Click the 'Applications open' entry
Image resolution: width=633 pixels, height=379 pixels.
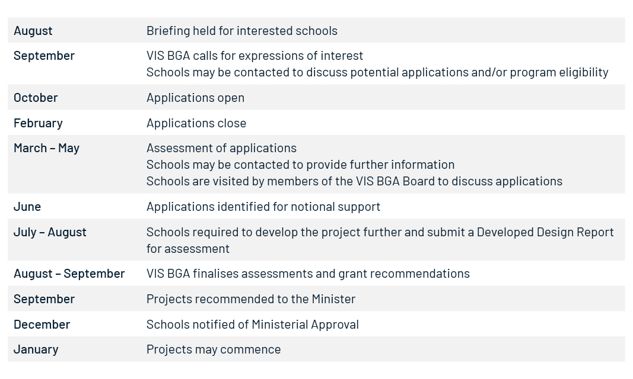[x=195, y=98]
